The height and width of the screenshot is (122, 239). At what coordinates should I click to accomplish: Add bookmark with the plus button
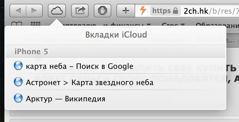click(x=126, y=11)
